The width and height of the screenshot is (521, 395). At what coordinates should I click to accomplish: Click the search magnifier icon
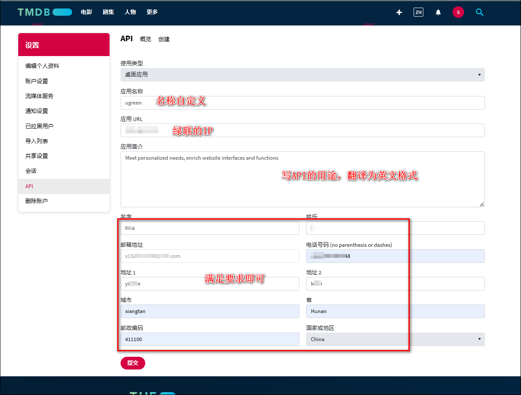pyautogui.click(x=479, y=12)
